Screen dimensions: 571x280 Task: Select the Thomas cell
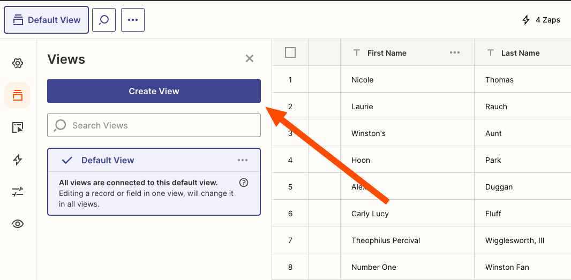click(523, 79)
